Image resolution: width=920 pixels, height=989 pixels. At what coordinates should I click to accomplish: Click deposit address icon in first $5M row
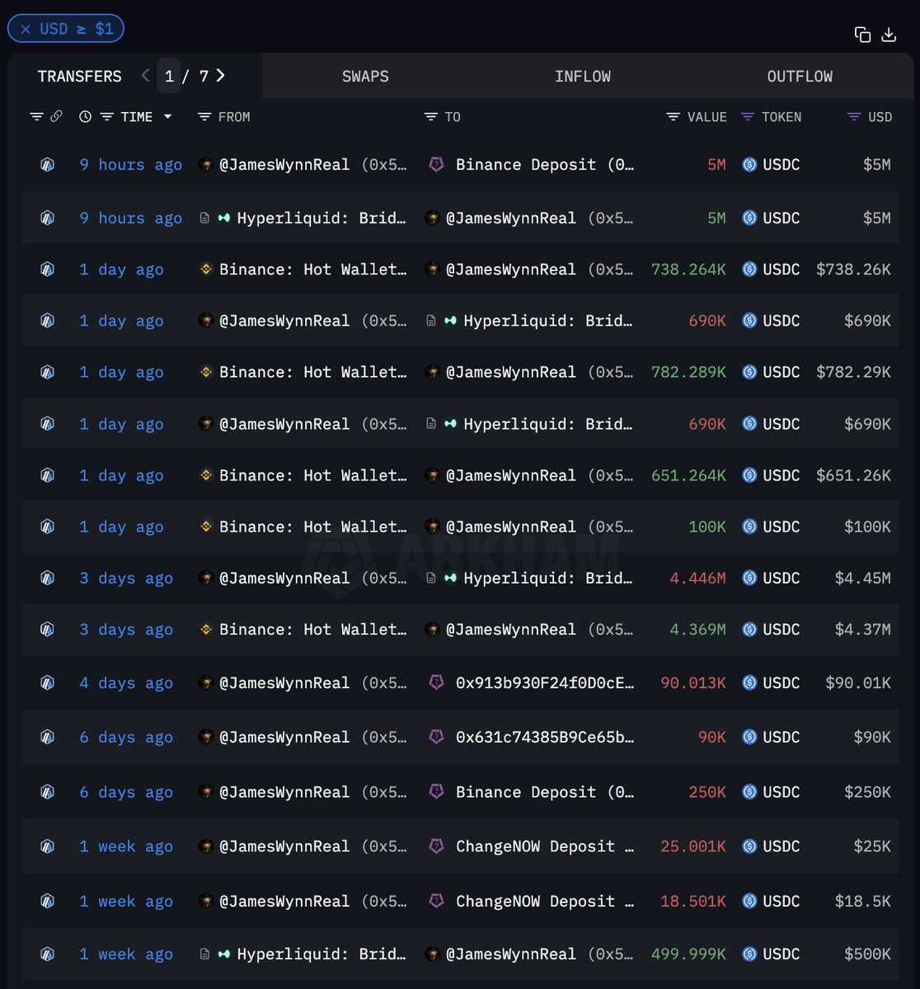[x=437, y=165]
